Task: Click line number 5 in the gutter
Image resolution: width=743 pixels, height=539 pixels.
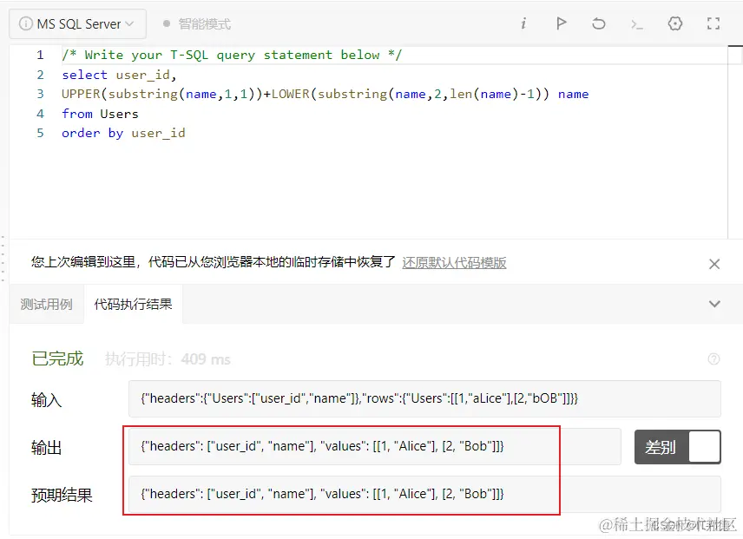Action: [x=40, y=133]
